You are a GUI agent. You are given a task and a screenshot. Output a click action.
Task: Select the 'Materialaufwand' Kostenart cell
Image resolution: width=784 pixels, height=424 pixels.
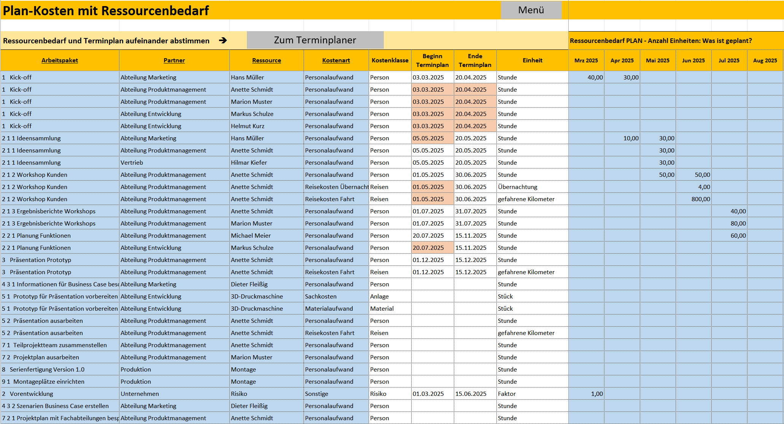point(336,308)
